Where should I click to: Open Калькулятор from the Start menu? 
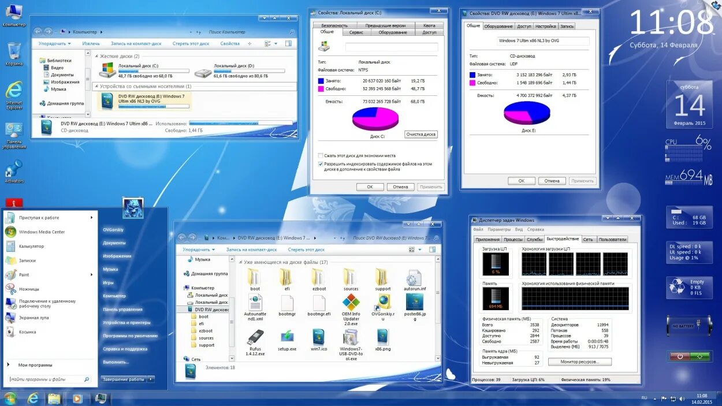(x=31, y=246)
